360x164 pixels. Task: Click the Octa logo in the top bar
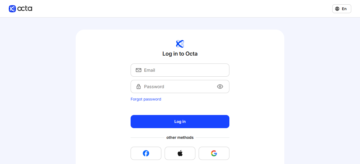coord(20,8)
